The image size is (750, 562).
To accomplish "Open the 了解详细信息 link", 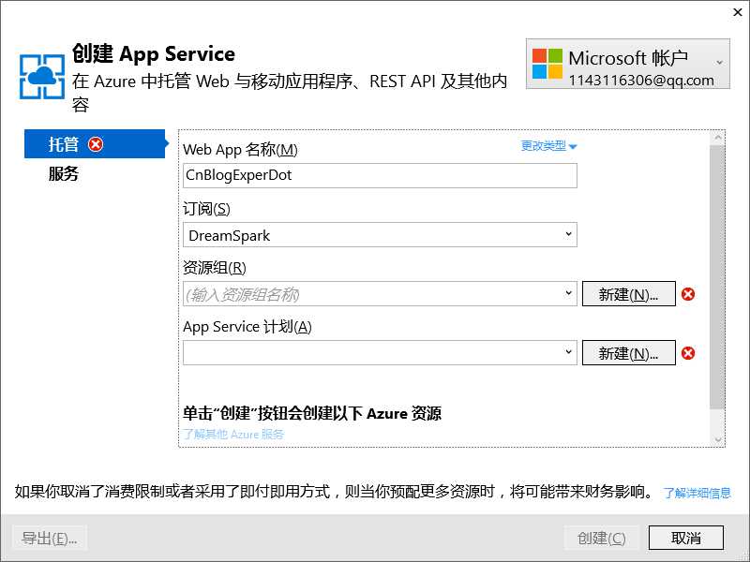I will coord(697,493).
